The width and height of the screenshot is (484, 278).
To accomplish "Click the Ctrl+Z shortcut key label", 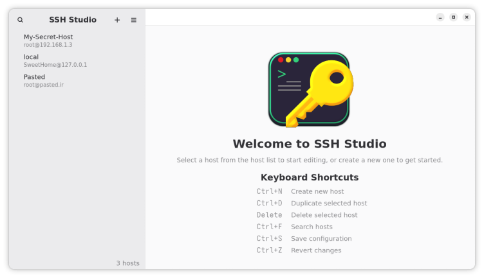I will tap(269, 250).
